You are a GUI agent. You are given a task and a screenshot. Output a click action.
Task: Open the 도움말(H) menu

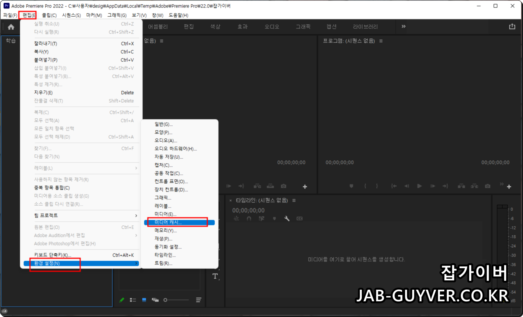point(178,15)
